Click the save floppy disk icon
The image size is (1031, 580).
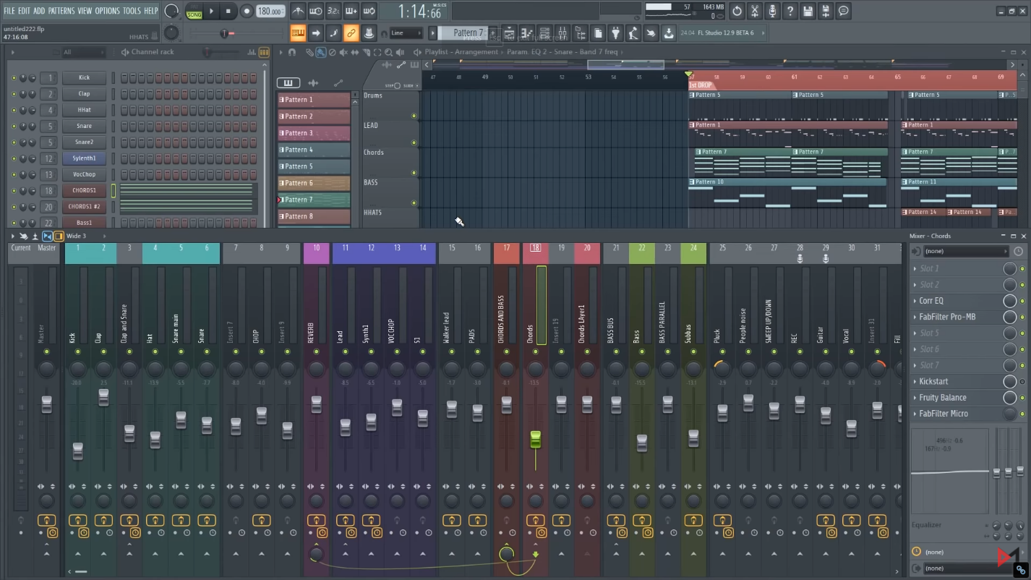pos(808,11)
